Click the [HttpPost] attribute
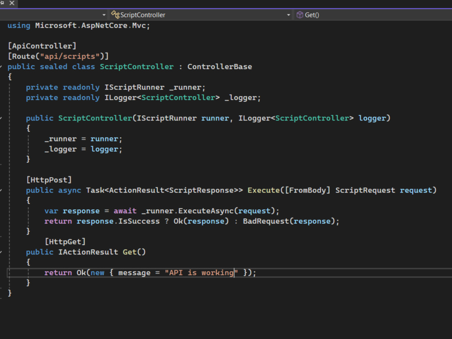The height and width of the screenshot is (339, 452). [x=49, y=180]
